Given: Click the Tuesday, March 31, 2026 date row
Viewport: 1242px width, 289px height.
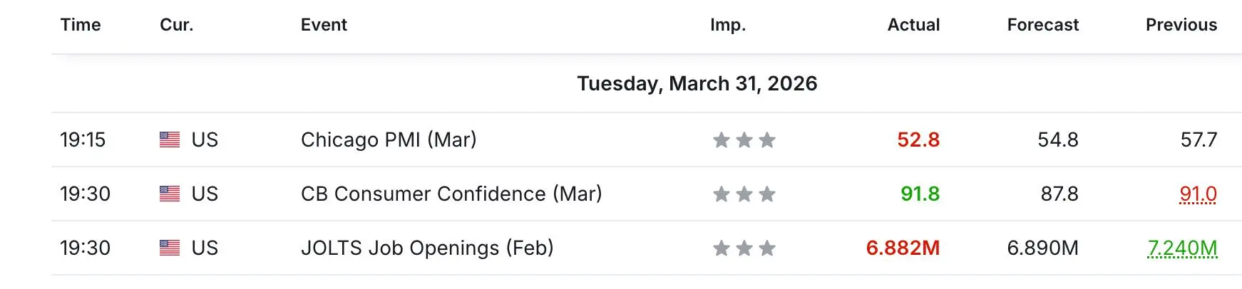Looking at the screenshot, I should point(697,83).
